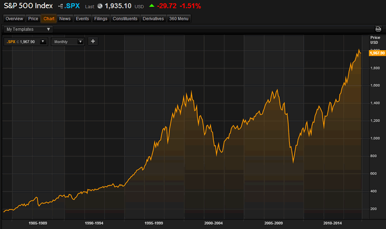Screen dimensions: 386x229
Task: Click the USD currency label in header
Action: (x=139, y=7)
